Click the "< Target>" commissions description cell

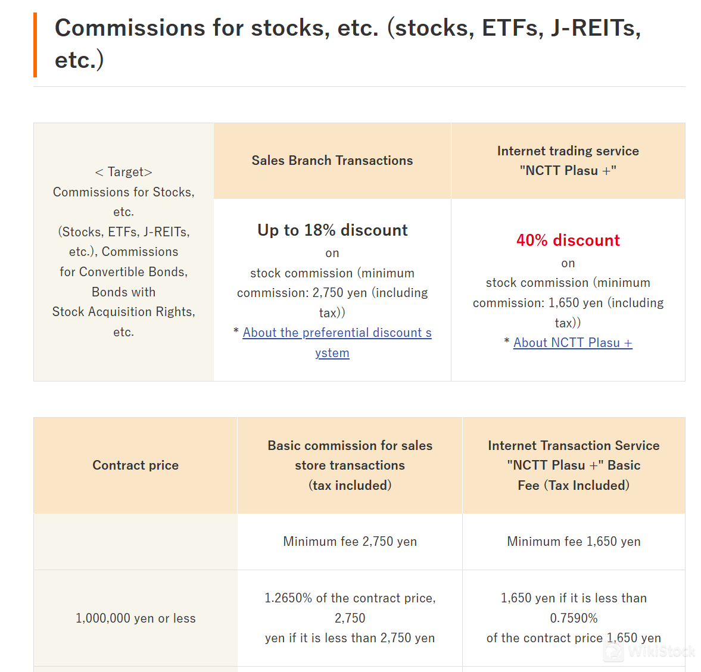tap(124, 252)
